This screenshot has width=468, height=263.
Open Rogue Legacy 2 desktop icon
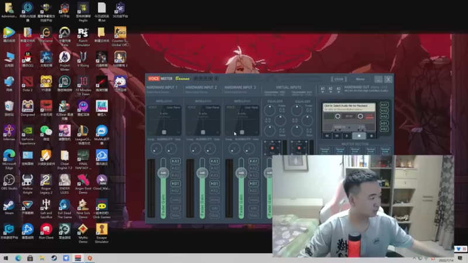[46, 184]
